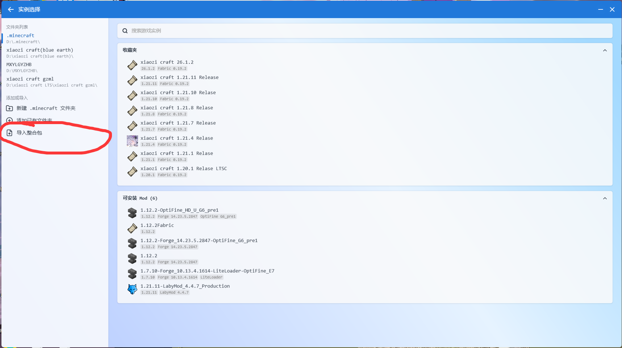
Task: Click the icon of xiaozi craft 1.21.7 Release
Action: [132, 126]
